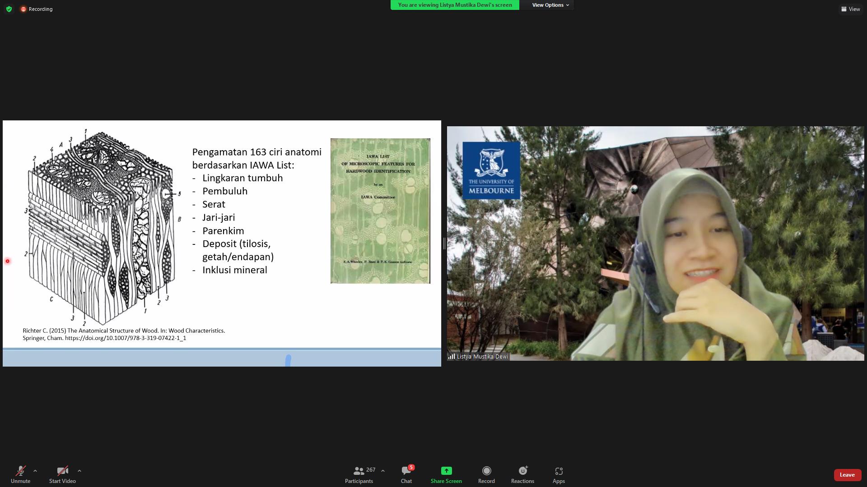Click the Leave button
This screenshot has width=867, height=487.
point(847,474)
